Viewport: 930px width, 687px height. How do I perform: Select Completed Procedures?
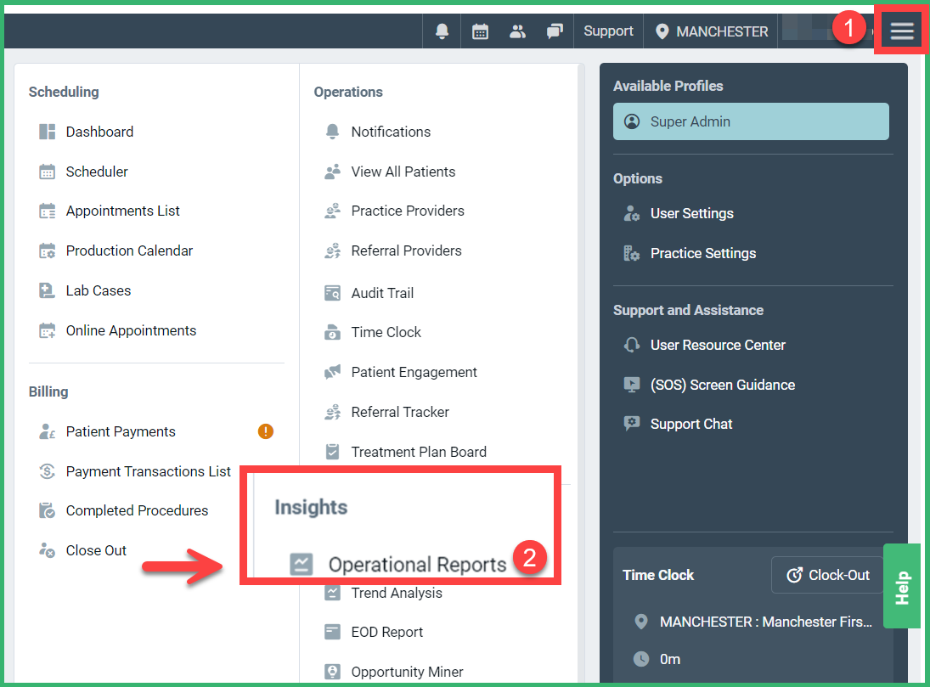137,510
